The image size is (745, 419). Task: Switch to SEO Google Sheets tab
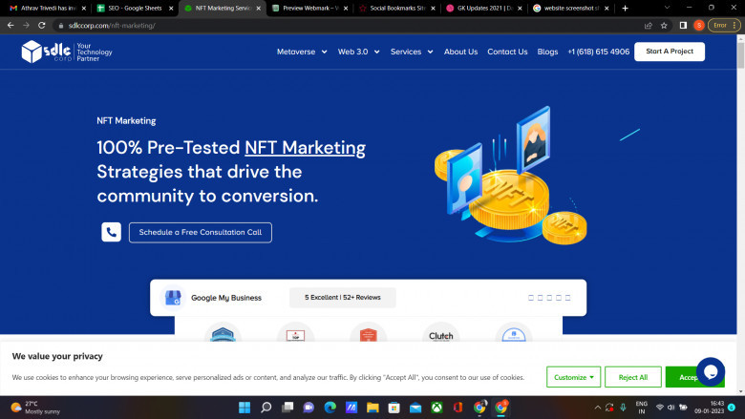134,8
